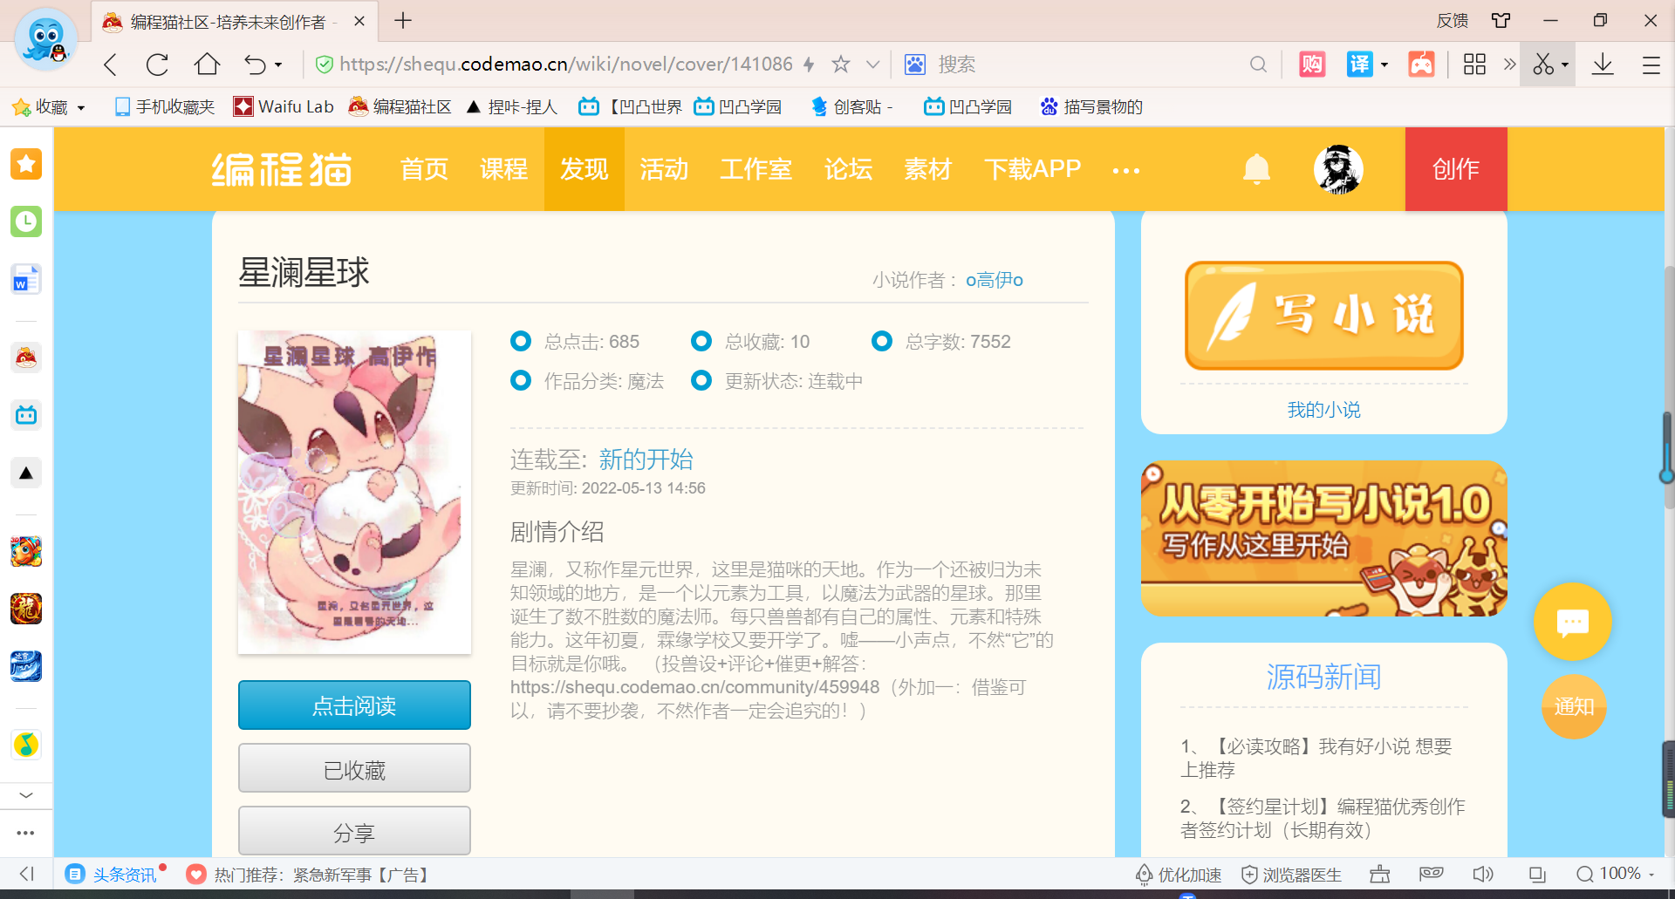Open the sidebar favorites star icon
Screen dimensions: 1675x899
pos(26,164)
